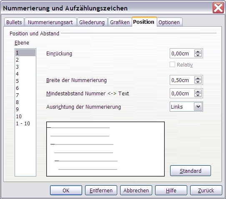Click the Standard button
The height and width of the screenshot is (199, 226).
[191, 171]
